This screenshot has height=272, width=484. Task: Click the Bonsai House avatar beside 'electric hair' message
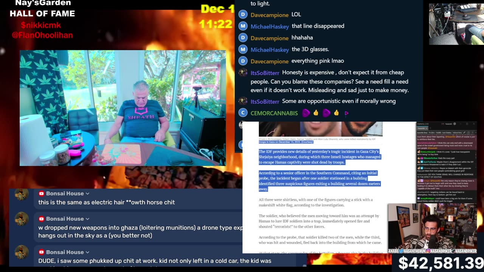(22, 194)
